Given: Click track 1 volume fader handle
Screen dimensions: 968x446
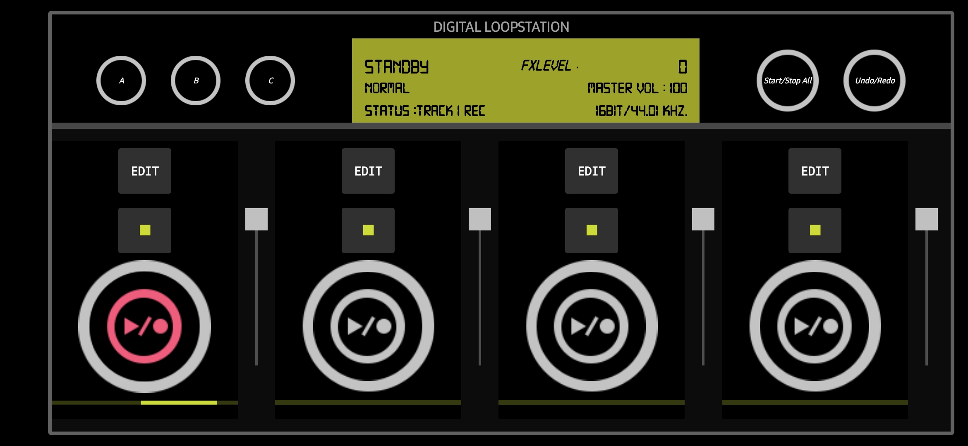Looking at the screenshot, I should coord(256,219).
